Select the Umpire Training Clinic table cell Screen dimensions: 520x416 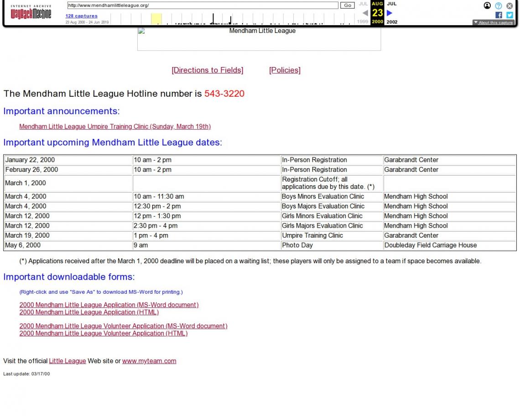point(332,235)
